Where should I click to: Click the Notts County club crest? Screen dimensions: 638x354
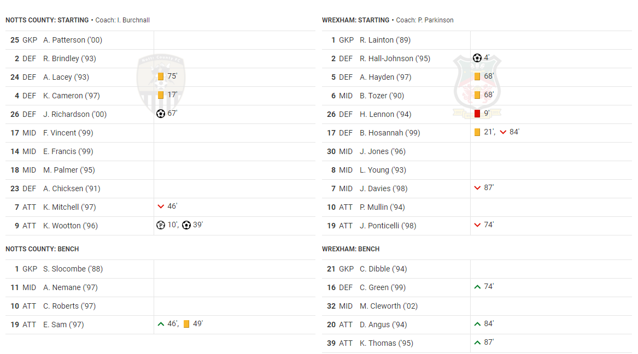[161, 85]
